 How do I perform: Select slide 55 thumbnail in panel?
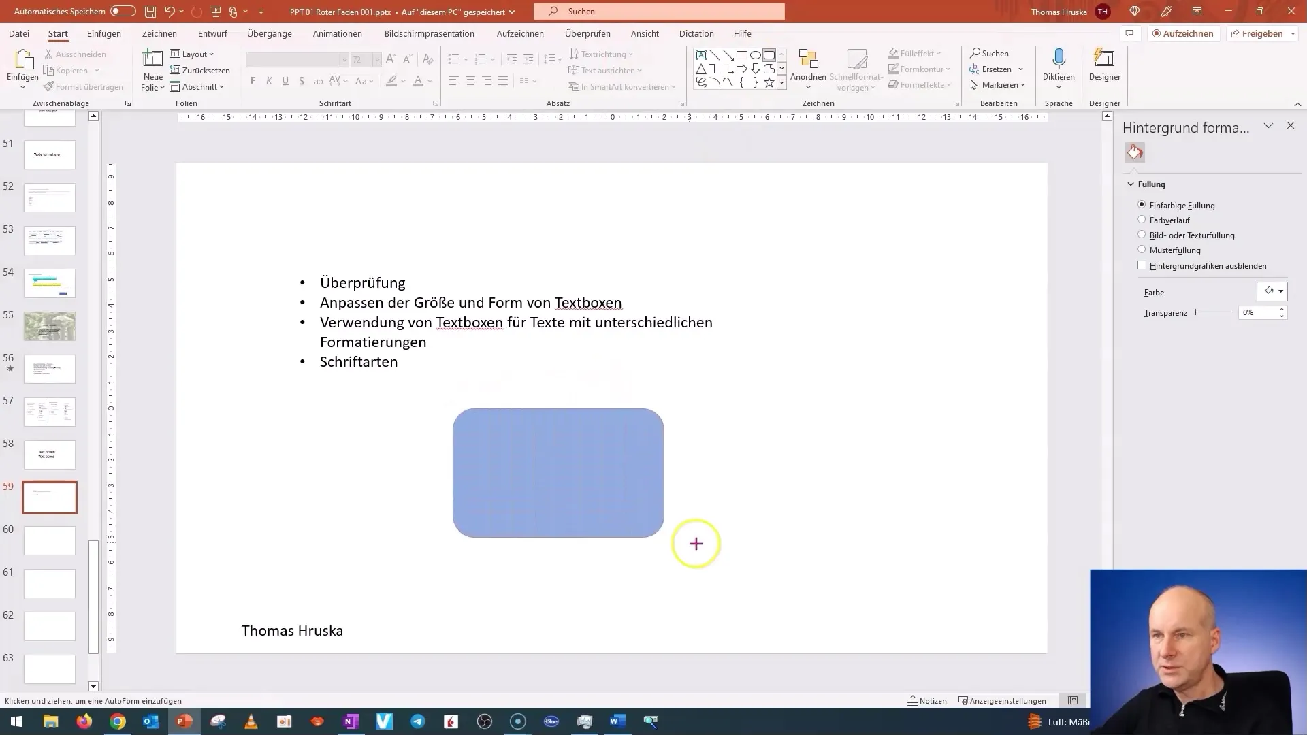click(50, 326)
